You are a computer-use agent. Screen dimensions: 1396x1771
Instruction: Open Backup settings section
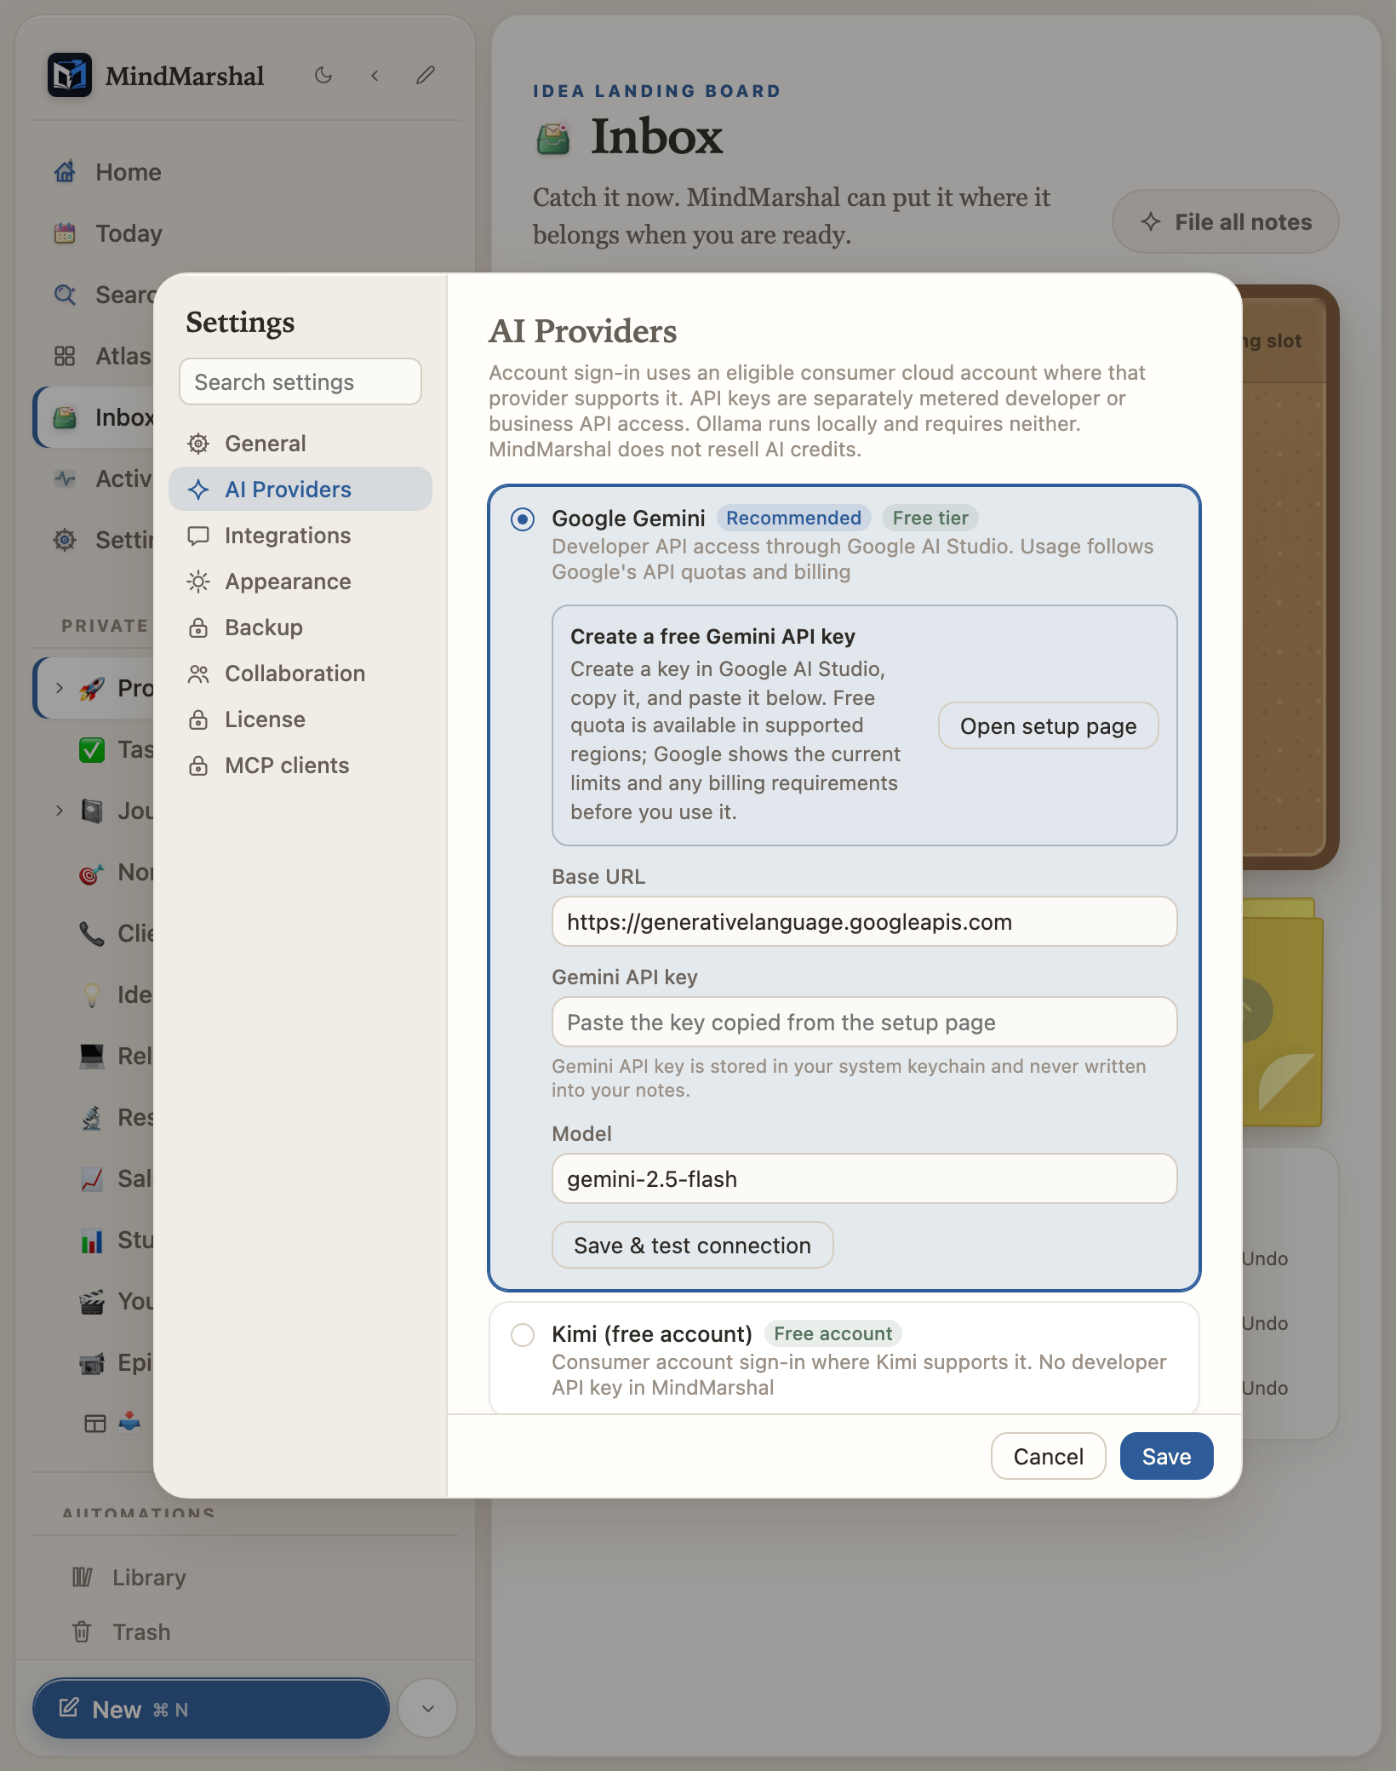pos(300,628)
